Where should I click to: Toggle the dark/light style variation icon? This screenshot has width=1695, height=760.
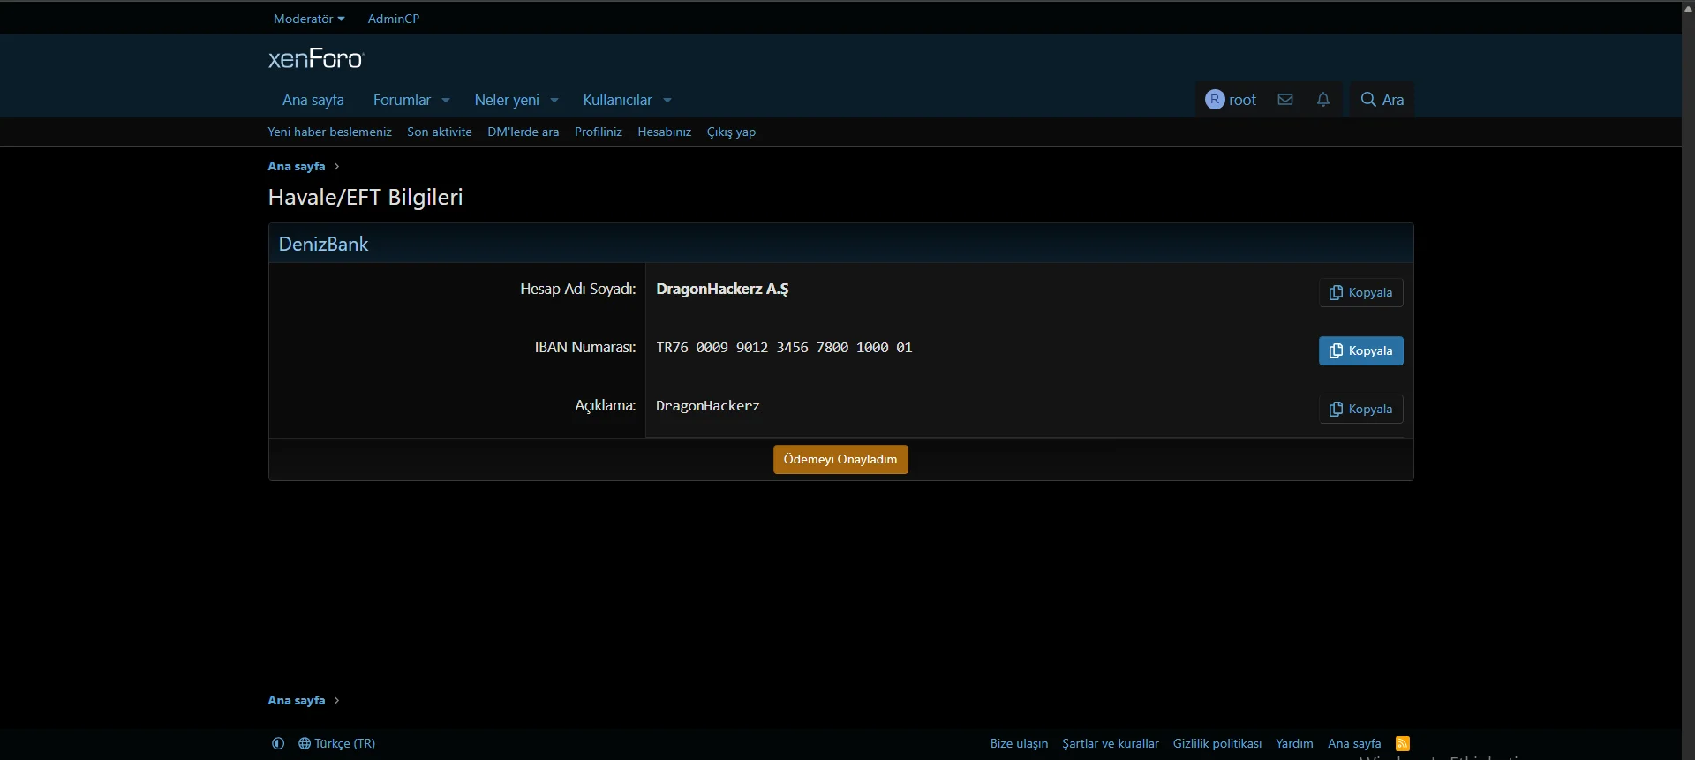[278, 743]
